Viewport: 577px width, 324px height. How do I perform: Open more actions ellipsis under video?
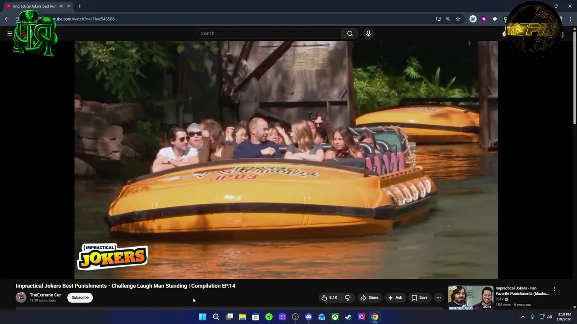coord(439,297)
